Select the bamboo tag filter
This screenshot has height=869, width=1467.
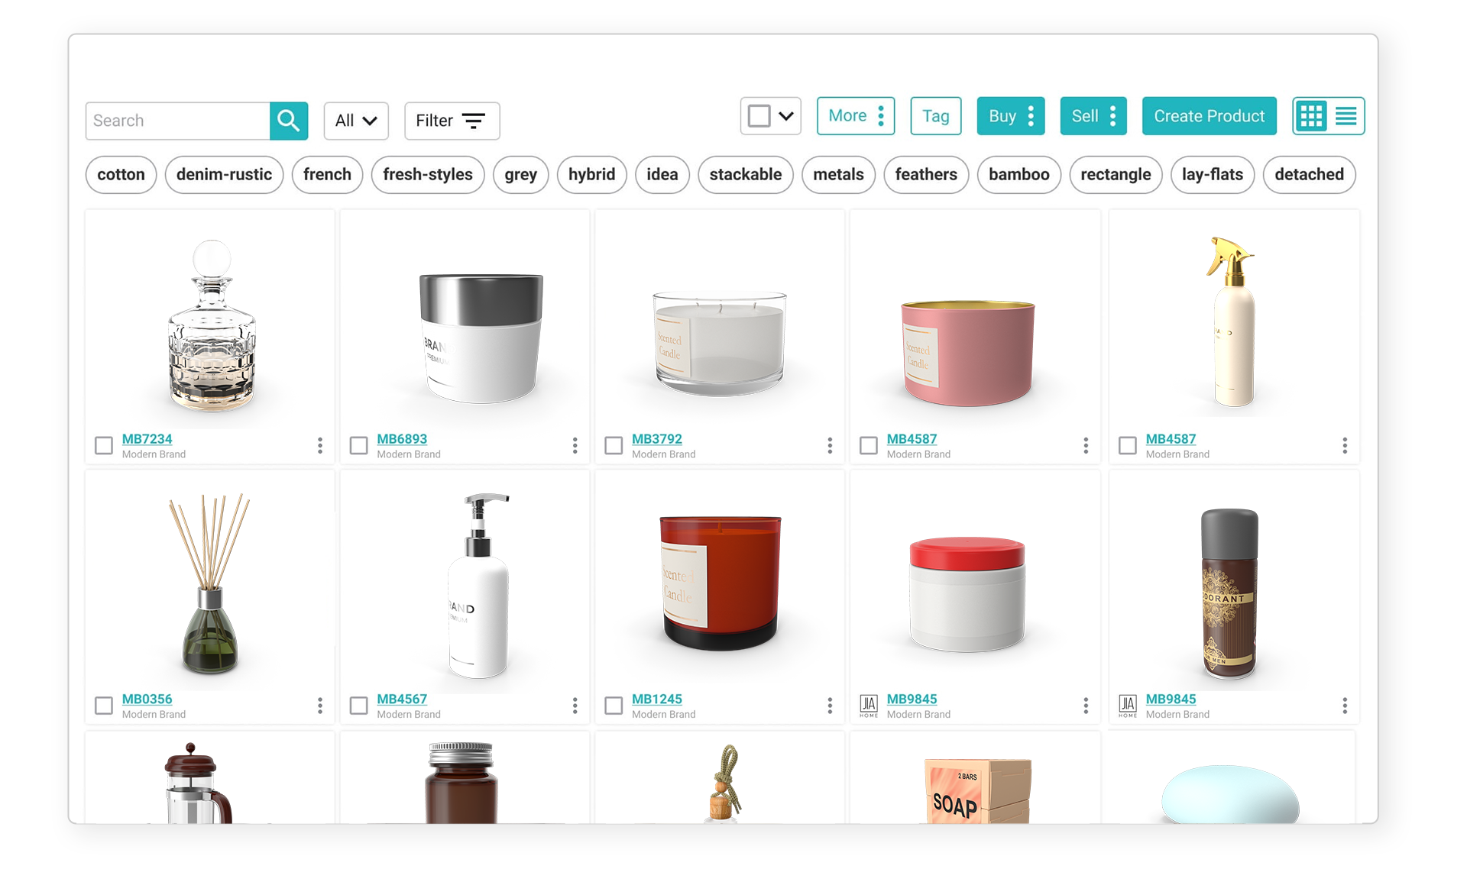coord(1019,174)
